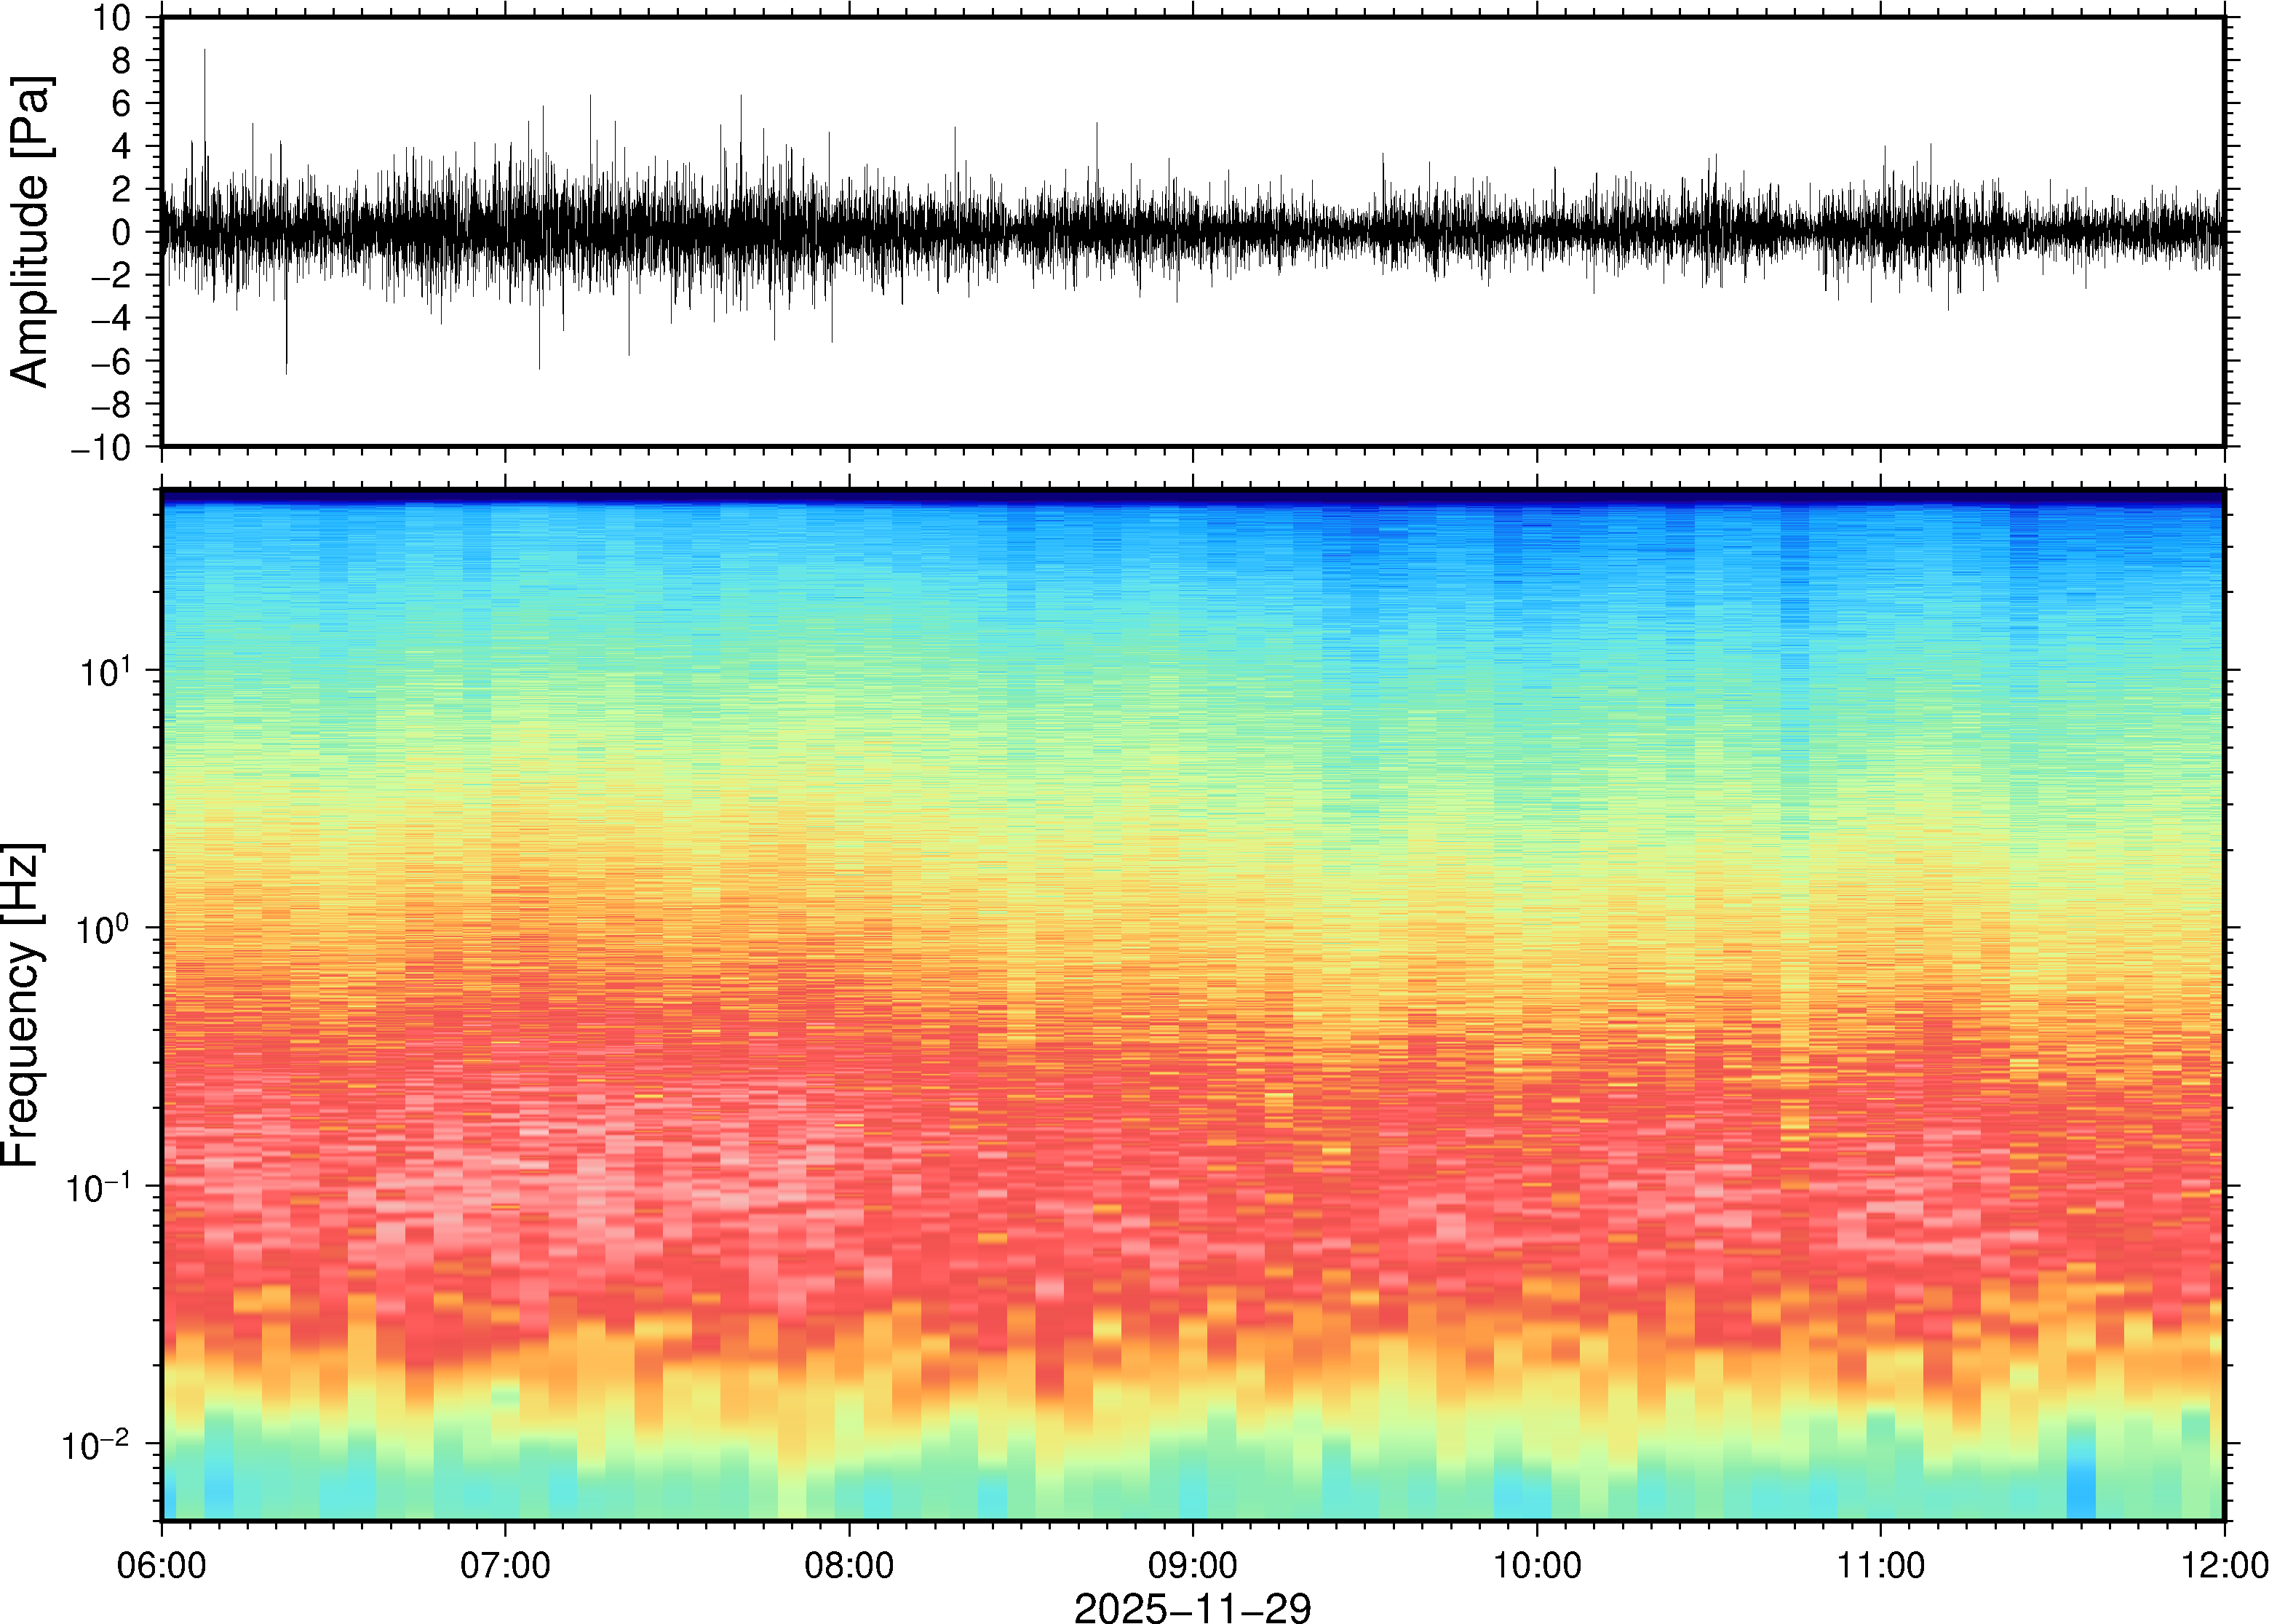2269x1624 pixels.
Task: Click the 10⁻² frequency tick label
Action: point(96,1443)
